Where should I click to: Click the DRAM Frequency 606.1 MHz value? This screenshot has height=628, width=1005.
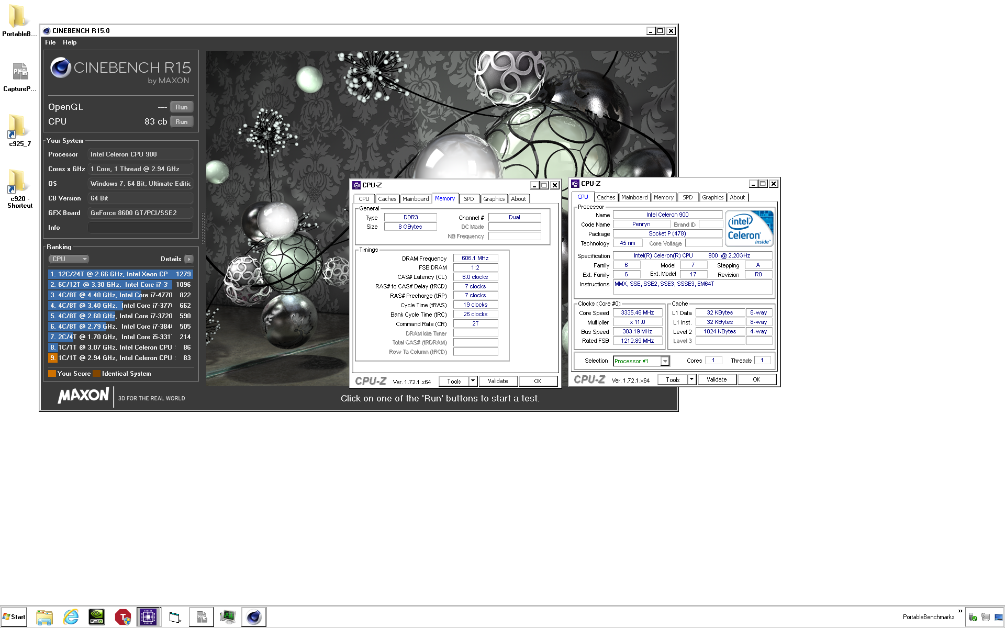pyautogui.click(x=475, y=259)
